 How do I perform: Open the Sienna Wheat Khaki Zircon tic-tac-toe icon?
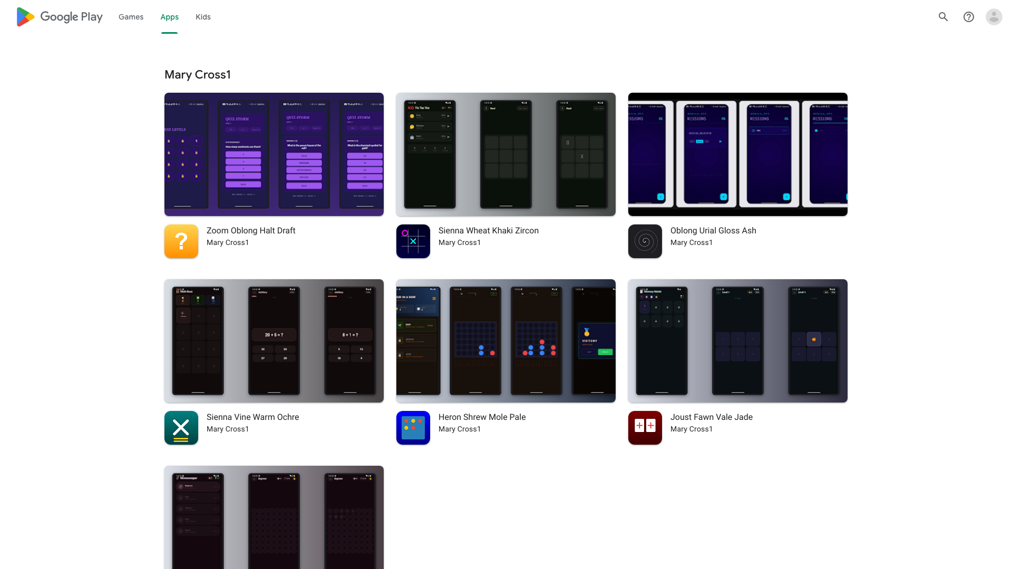pos(413,241)
